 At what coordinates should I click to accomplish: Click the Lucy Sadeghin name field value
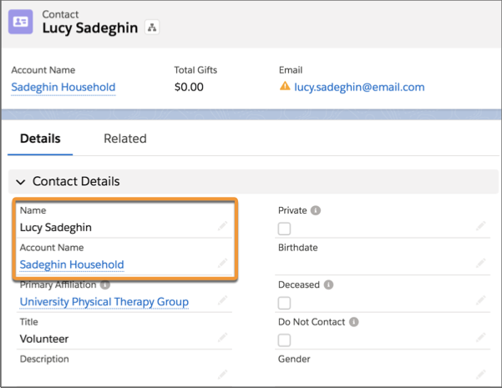coord(56,228)
